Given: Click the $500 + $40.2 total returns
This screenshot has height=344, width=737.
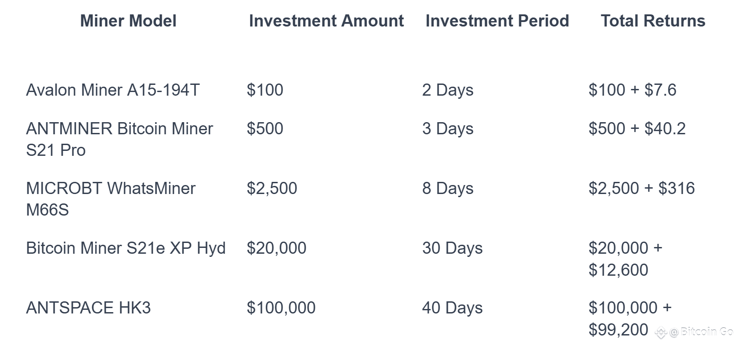Looking at the screenshot, I should [x=637, y=129].
